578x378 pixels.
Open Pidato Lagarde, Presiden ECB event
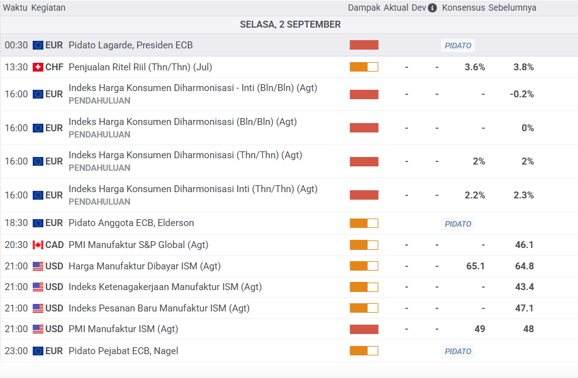(x=130, y=45)
